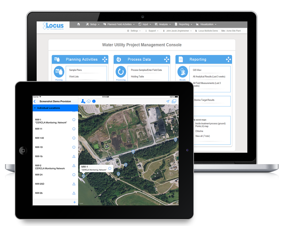The image size is (284, 226).
Task: Open the Settings dropdown menu
Action: [x=134, y=31]
